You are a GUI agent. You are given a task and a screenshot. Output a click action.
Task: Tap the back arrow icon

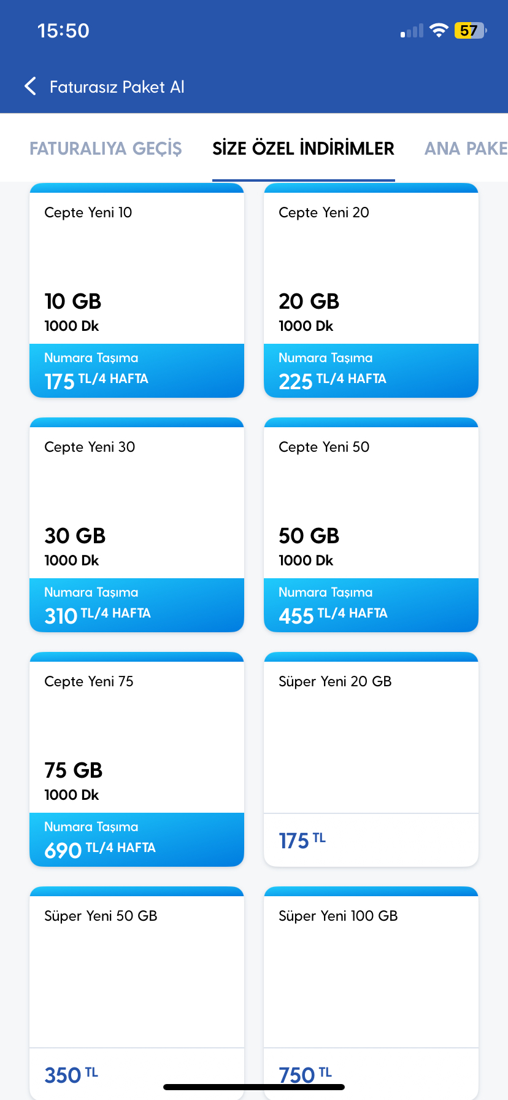pos(31,87)
